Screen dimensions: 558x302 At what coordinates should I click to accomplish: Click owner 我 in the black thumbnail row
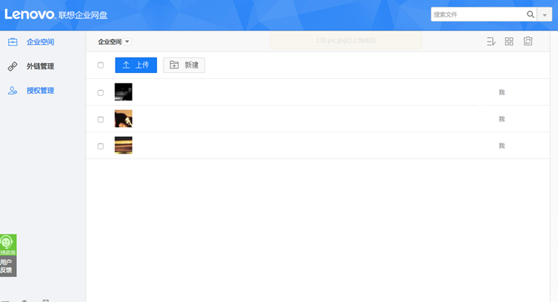[501, 92]
